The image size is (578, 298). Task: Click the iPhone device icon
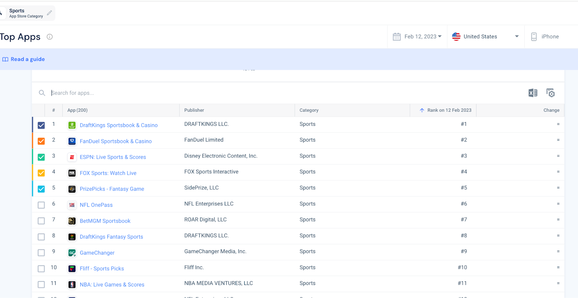[x=534, y=37]
